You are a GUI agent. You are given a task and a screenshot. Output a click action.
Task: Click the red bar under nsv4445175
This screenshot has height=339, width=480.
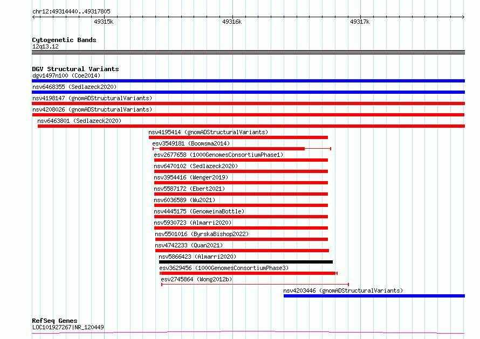coord(241,217)
